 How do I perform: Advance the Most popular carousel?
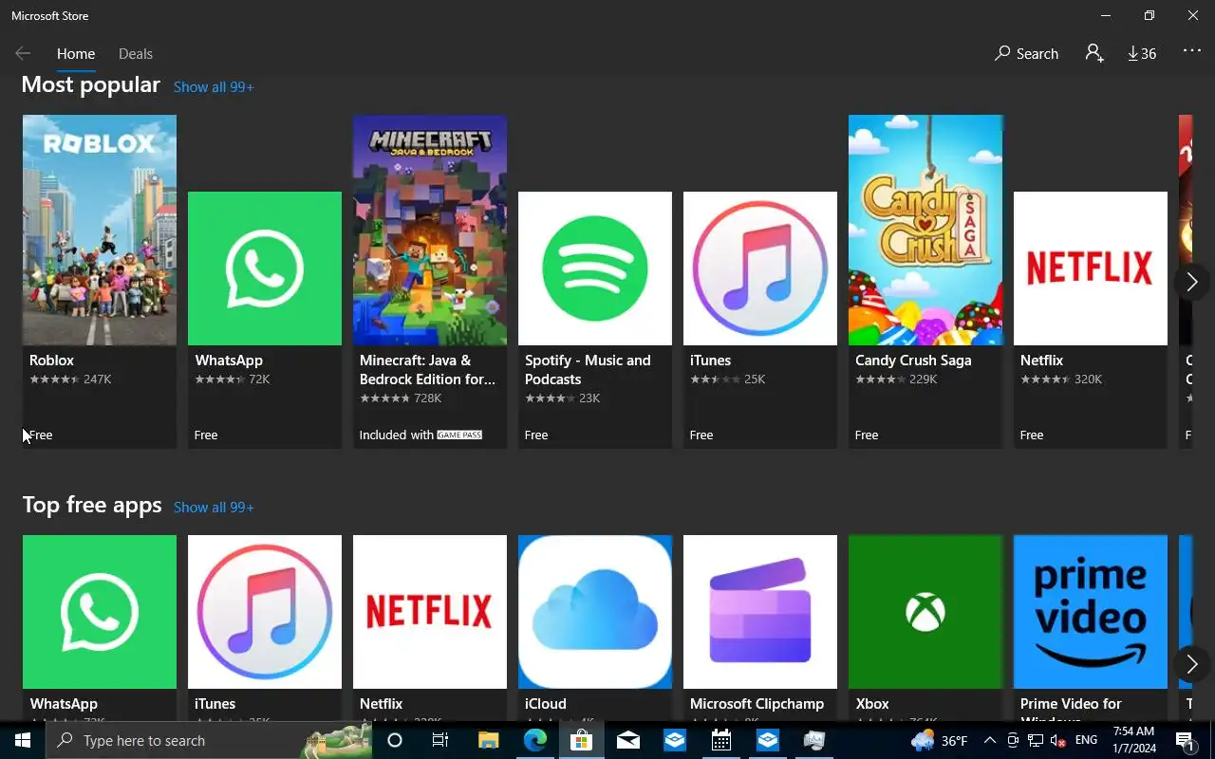(x=1192, y=282)
